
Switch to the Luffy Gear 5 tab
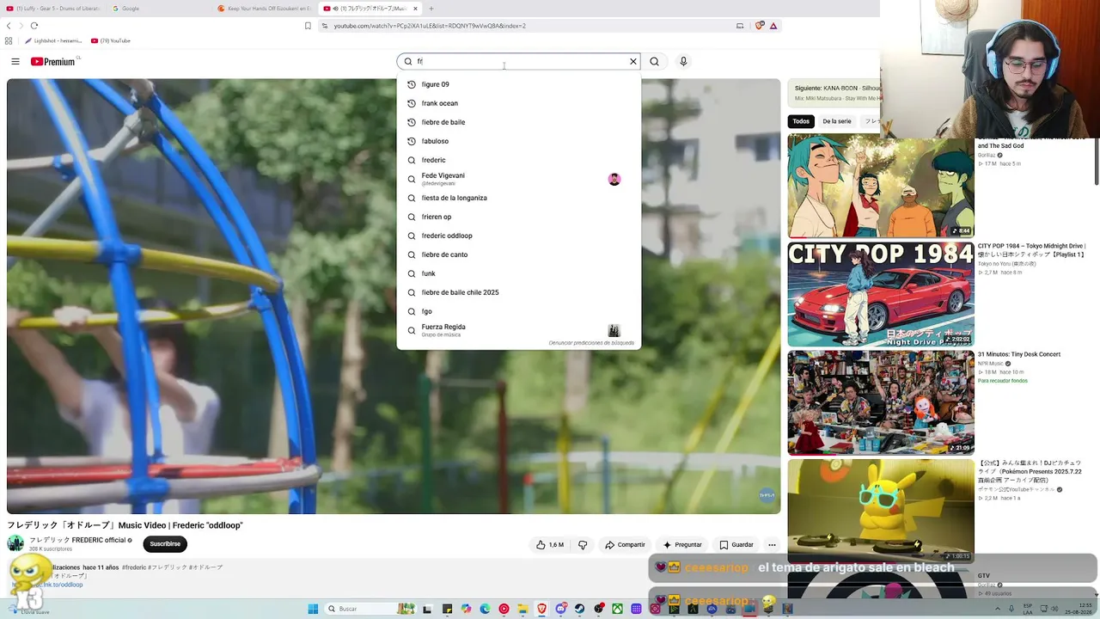coord(53,9)
